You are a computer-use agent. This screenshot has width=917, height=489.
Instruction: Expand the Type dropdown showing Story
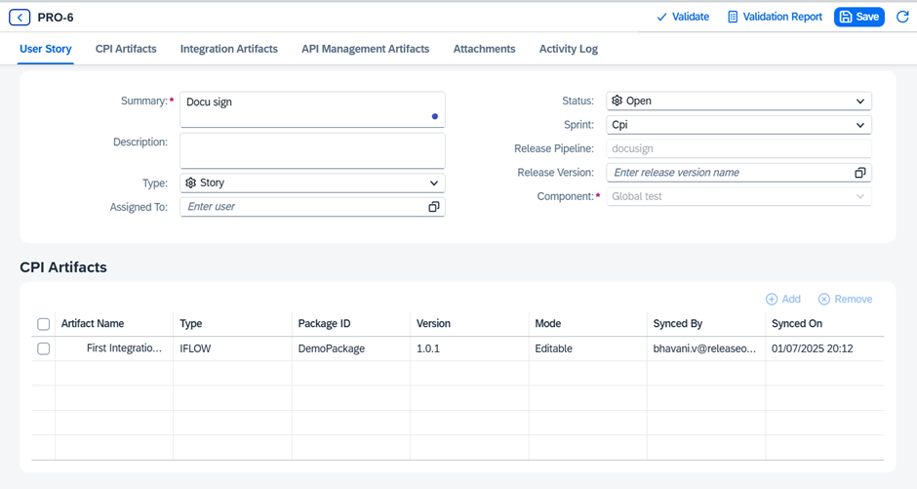pos(434,183)
